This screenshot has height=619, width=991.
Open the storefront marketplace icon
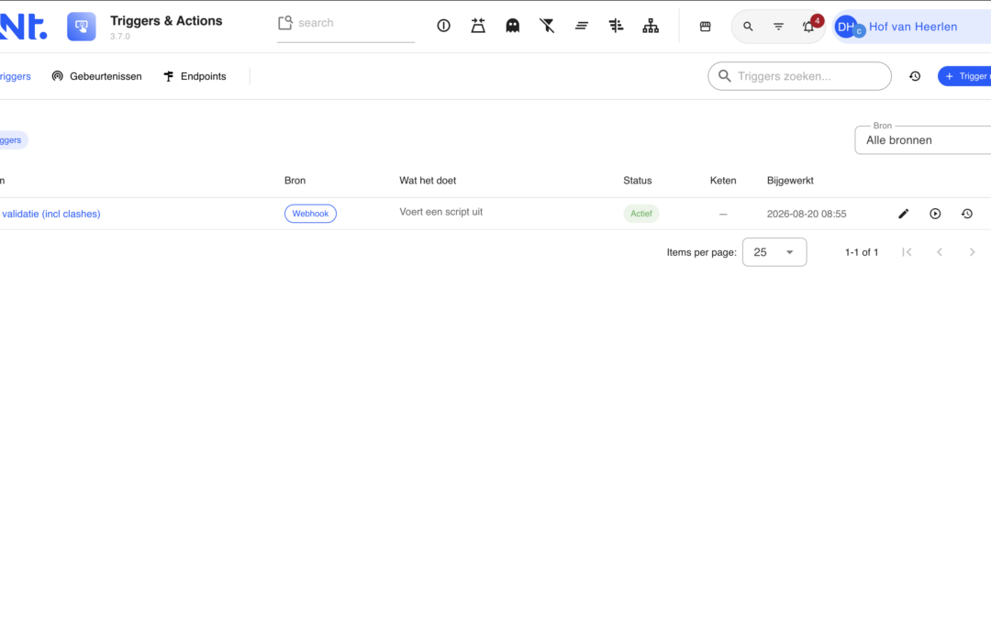[x=706, y=27]
